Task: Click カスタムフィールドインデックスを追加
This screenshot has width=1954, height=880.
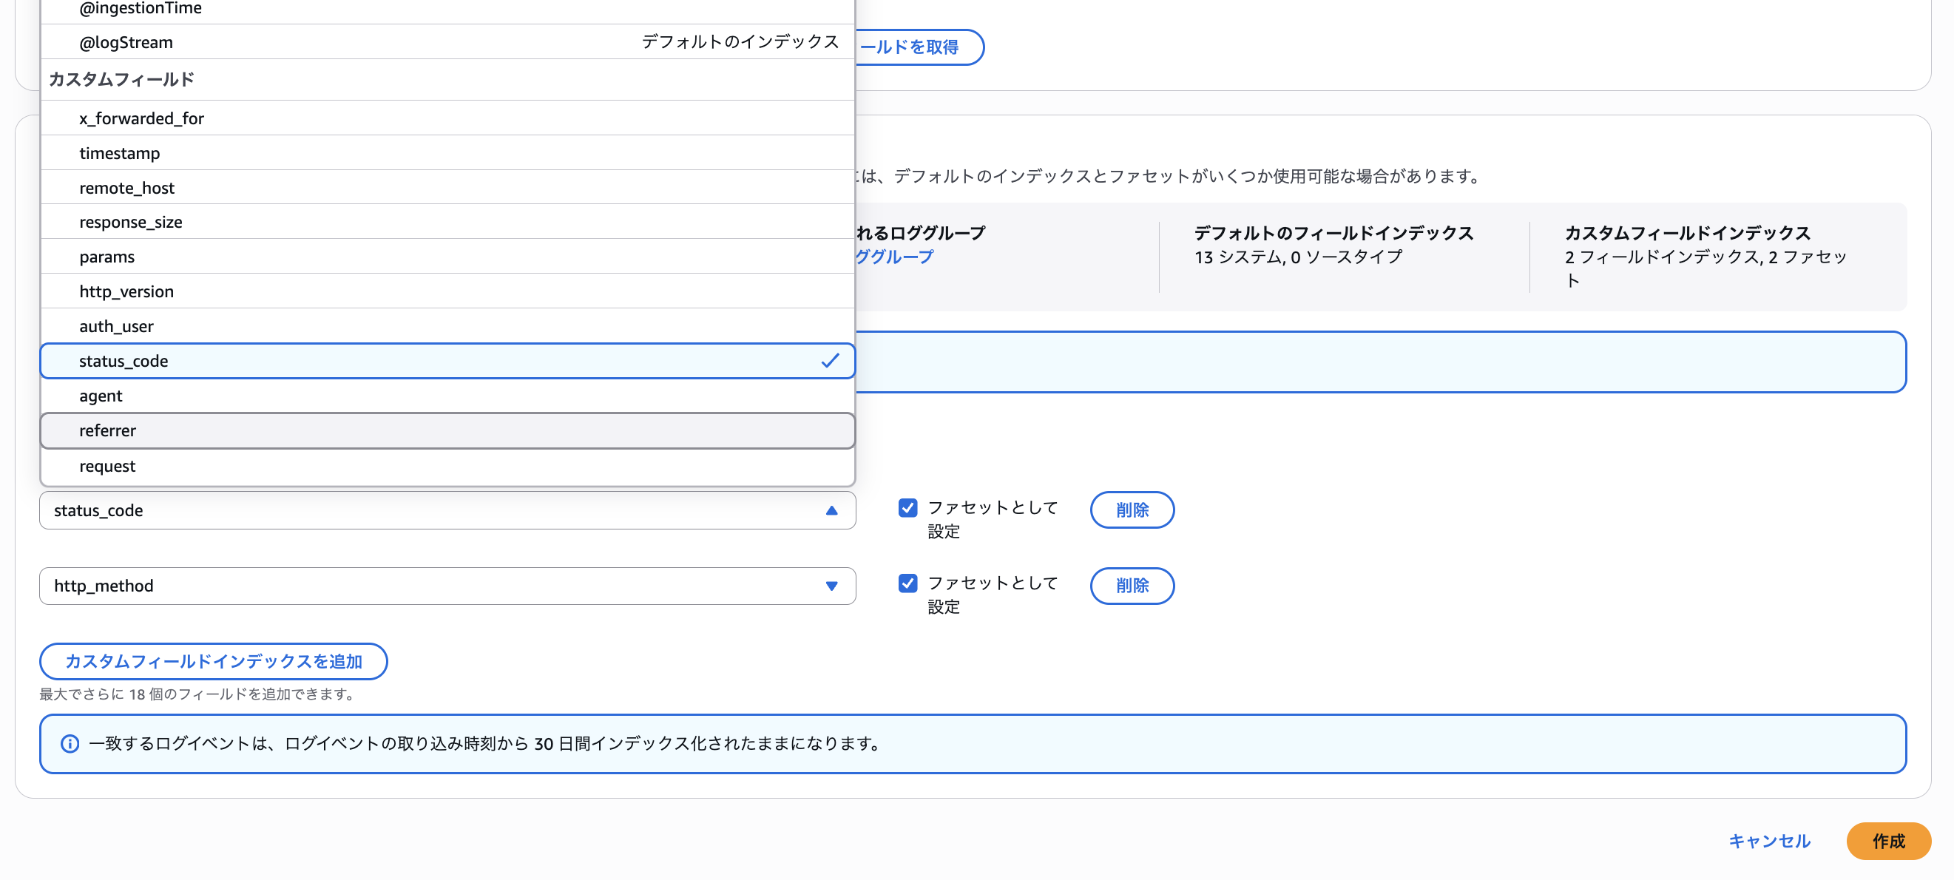Action: tap(213, 661)
